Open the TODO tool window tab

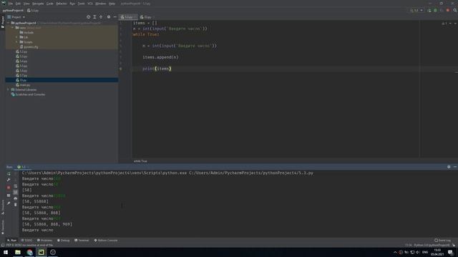pos(26,241)
